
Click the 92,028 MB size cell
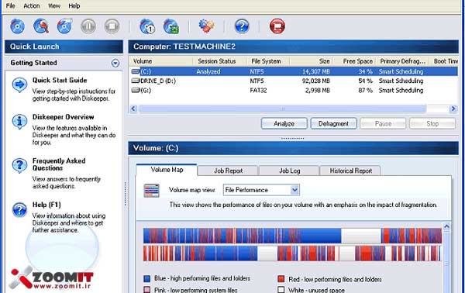point(316,81)
